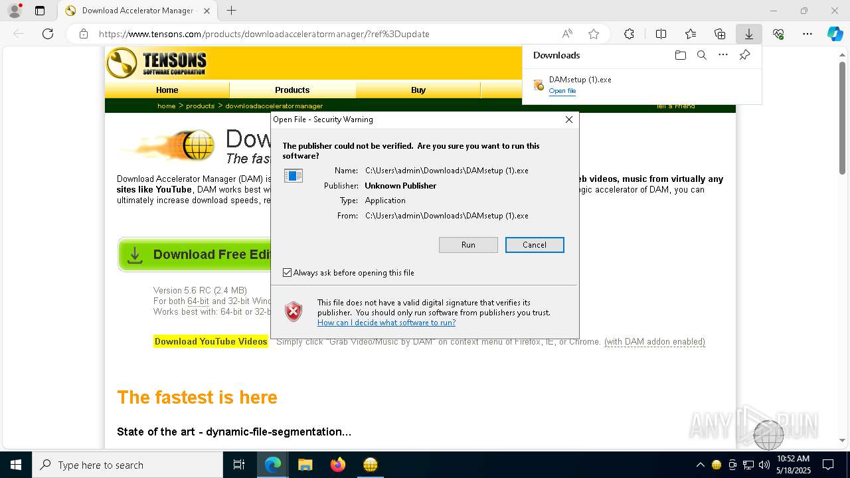Uncheck Always ask before opening this file

pos(288,273)
